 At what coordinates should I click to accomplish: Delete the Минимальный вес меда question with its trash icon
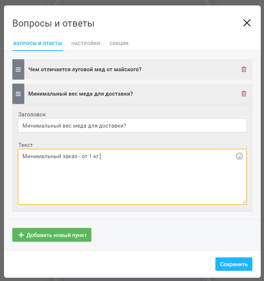coord(244,94)
